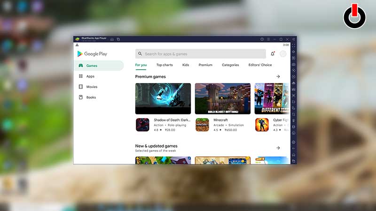
Task: Toggle fullscreen from the BlueStacks side toolbar
Action: point(293,45)
